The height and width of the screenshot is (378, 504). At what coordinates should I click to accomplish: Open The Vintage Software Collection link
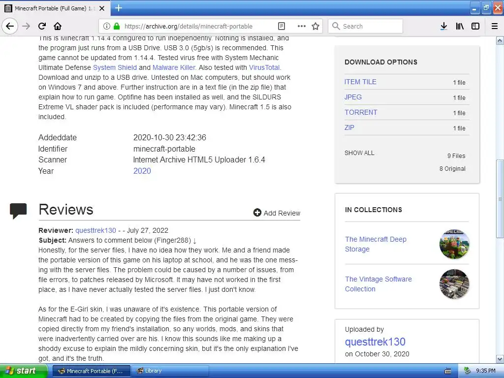point(378,284)
